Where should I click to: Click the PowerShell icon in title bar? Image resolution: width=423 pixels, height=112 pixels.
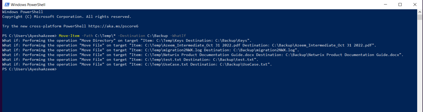click(x=7, y=4)
